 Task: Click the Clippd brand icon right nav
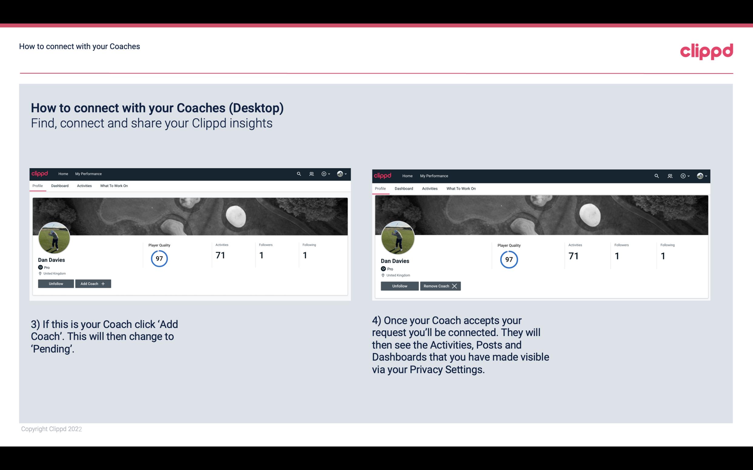point(706,50)
